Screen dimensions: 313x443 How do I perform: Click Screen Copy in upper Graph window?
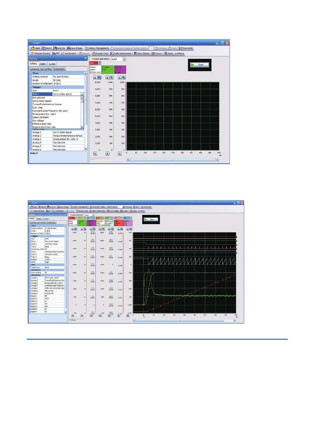[x=100, y=53]
